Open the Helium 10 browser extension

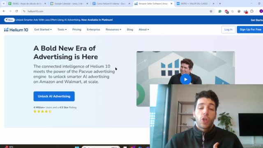tap(246, 12)
